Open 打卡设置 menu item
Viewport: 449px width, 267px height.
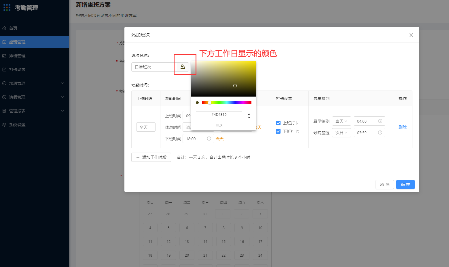(x=35, y=70)
